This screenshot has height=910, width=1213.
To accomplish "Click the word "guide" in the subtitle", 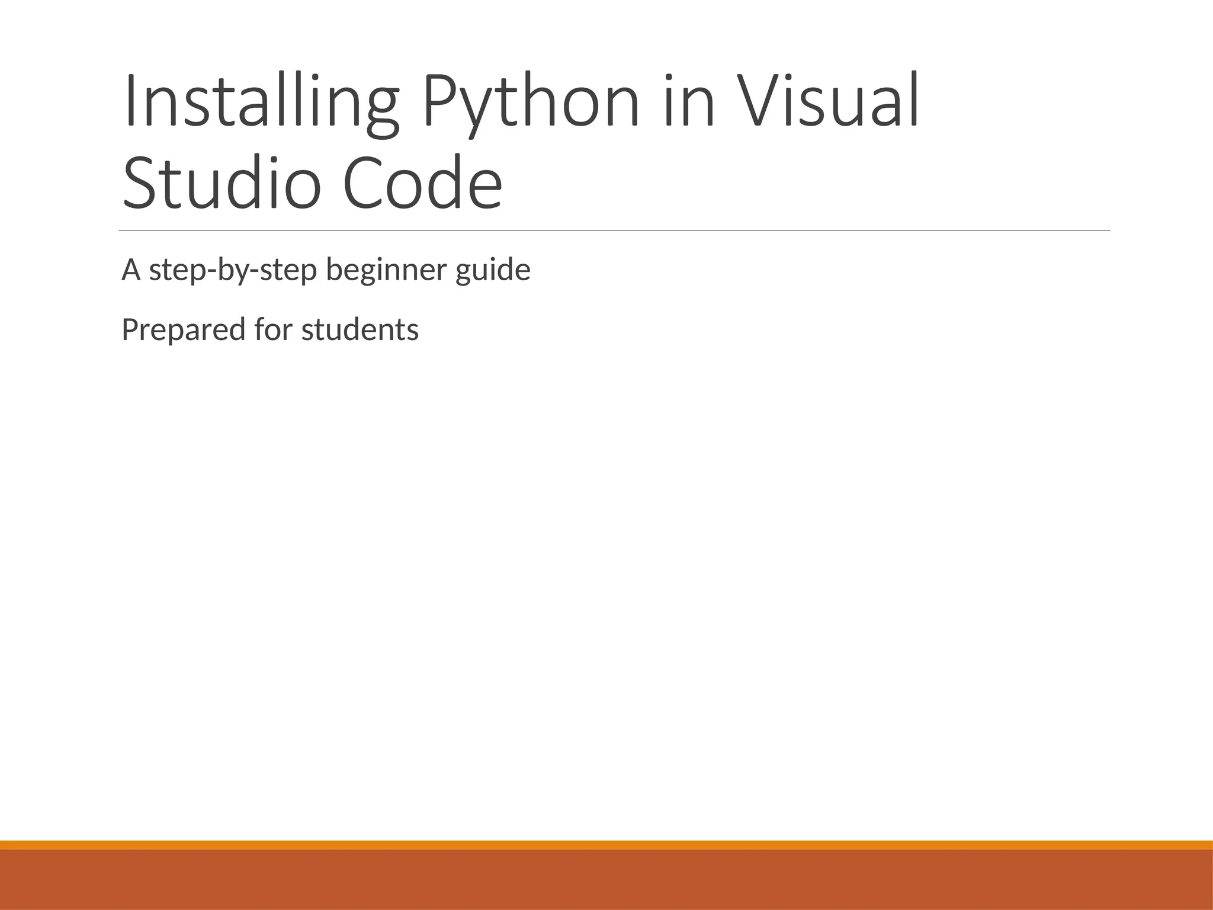I will coord(493,271).
